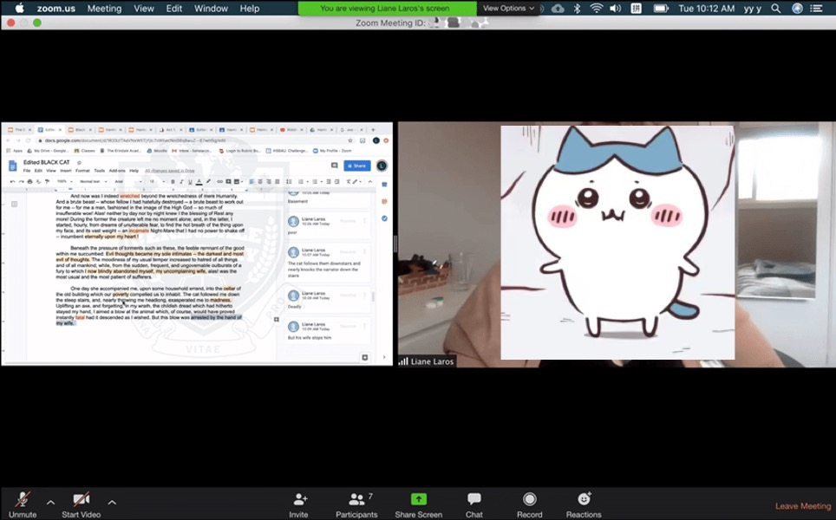
Task: Open the Add-ons menu in Google Docs
Action: [117, 171]
